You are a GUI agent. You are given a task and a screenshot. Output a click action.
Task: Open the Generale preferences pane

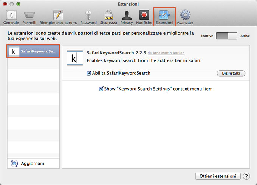[x=11, y=17]
